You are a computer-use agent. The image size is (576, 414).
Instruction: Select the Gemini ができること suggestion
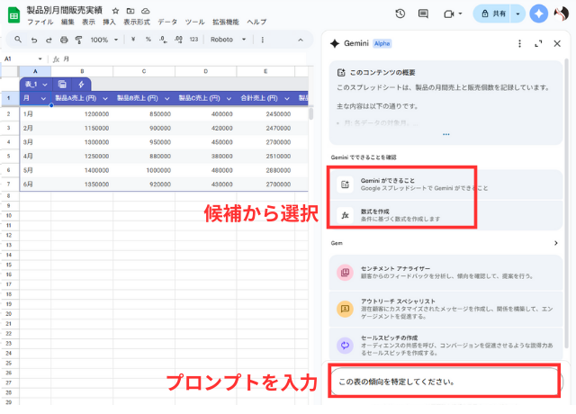click(446, 184)
